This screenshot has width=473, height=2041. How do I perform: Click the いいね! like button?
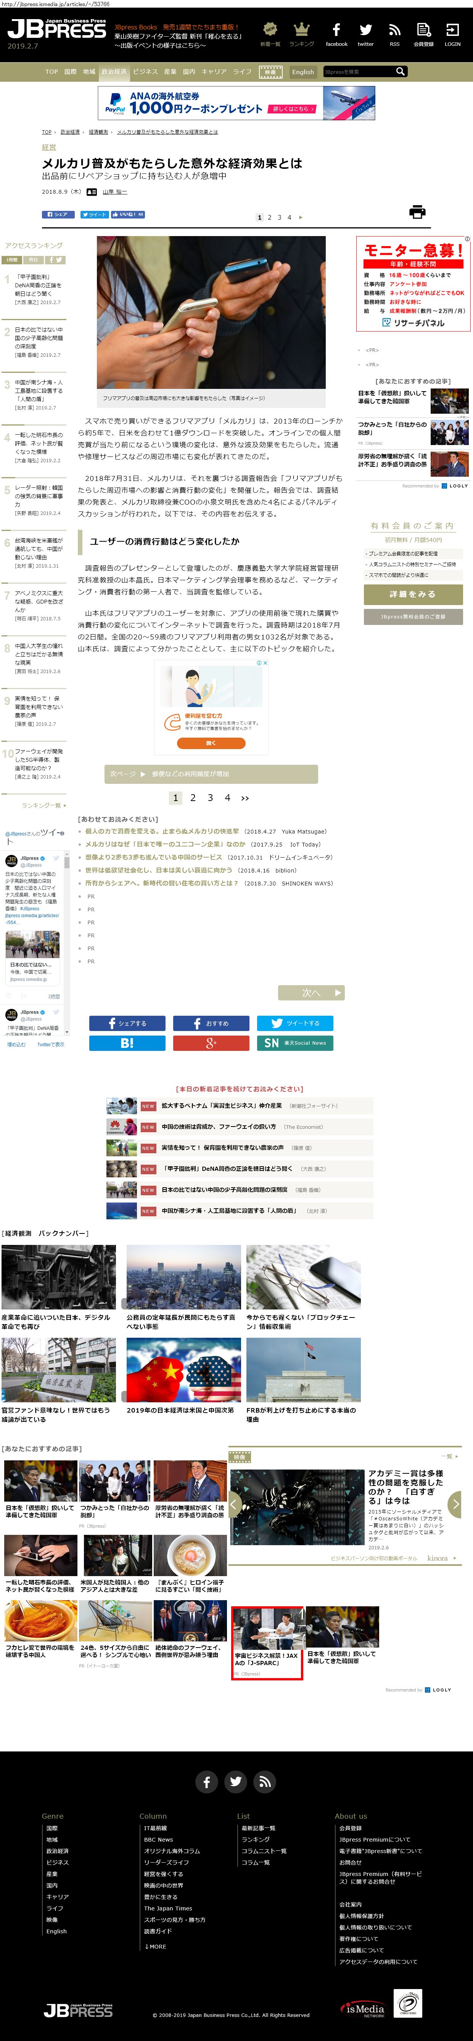click(127, 214)
